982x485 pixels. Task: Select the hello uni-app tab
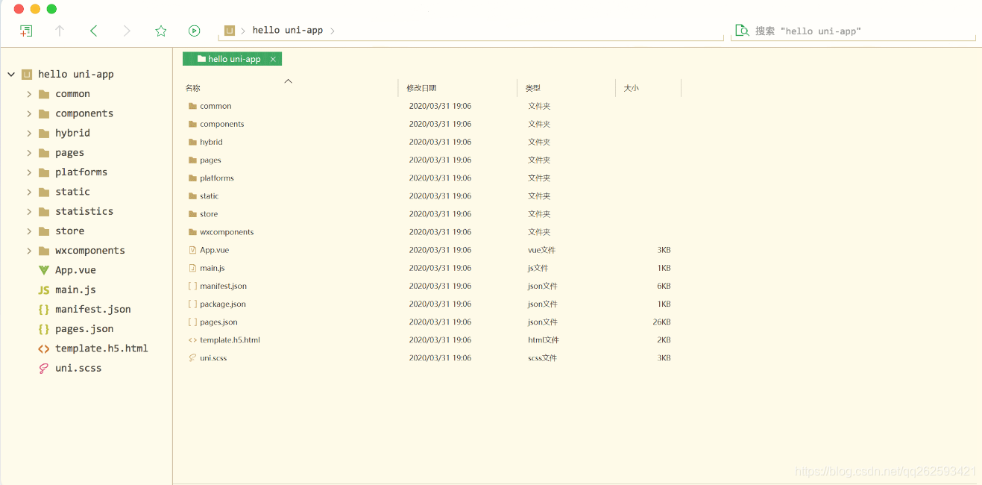pos(232,59)
